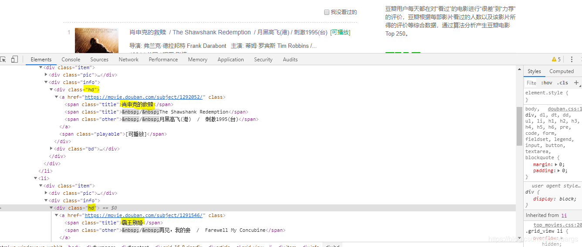Image resolution: width=582 pixels, height=247 pixels.
Task: Select the body breadcrumb item
Action: [74, 246]
